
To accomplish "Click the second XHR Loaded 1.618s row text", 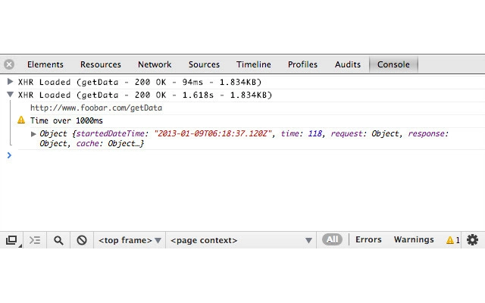I will click(x=145, y=95).
